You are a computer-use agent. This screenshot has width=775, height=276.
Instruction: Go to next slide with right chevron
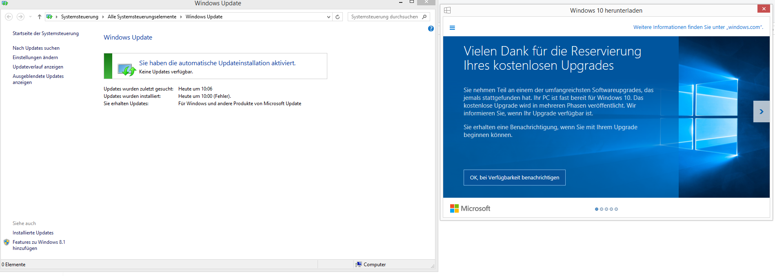tap(762, 111)
